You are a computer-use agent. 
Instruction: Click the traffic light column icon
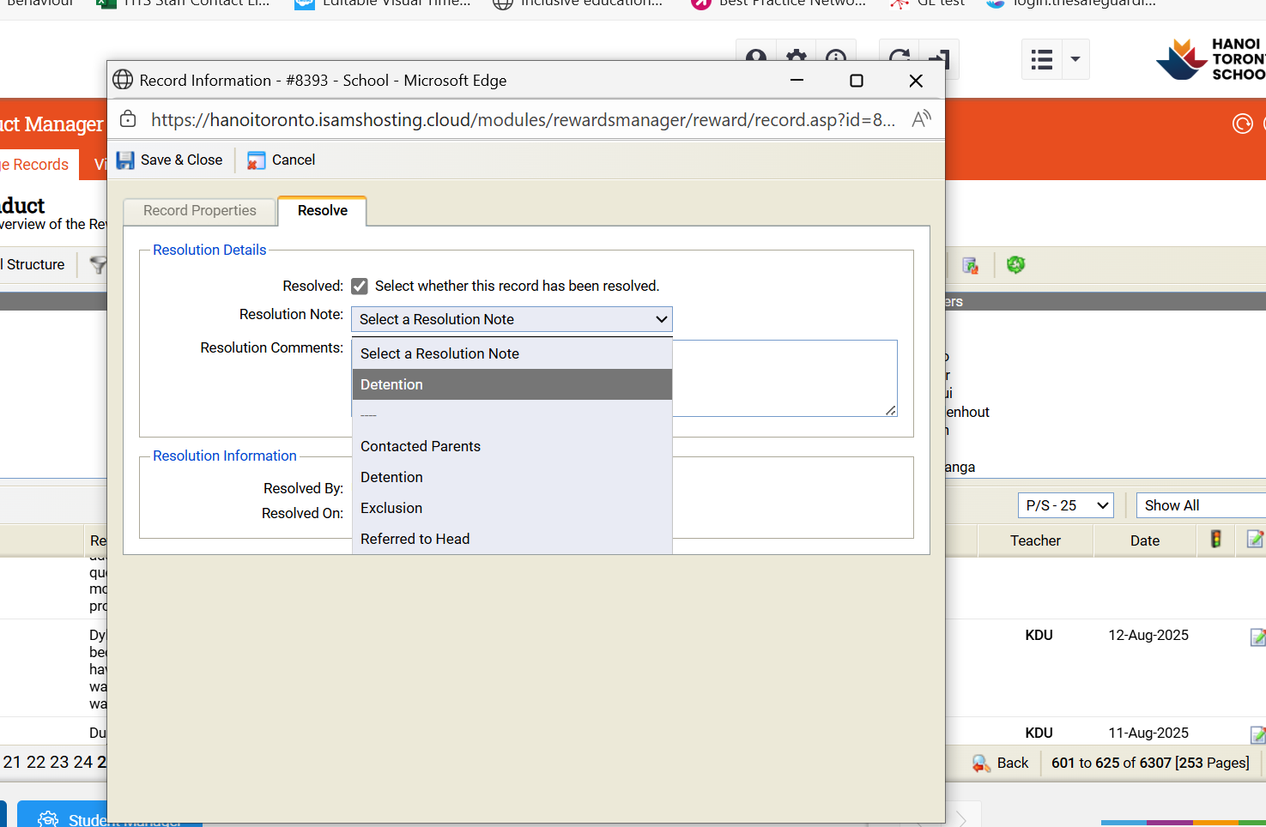(1215, 540)
